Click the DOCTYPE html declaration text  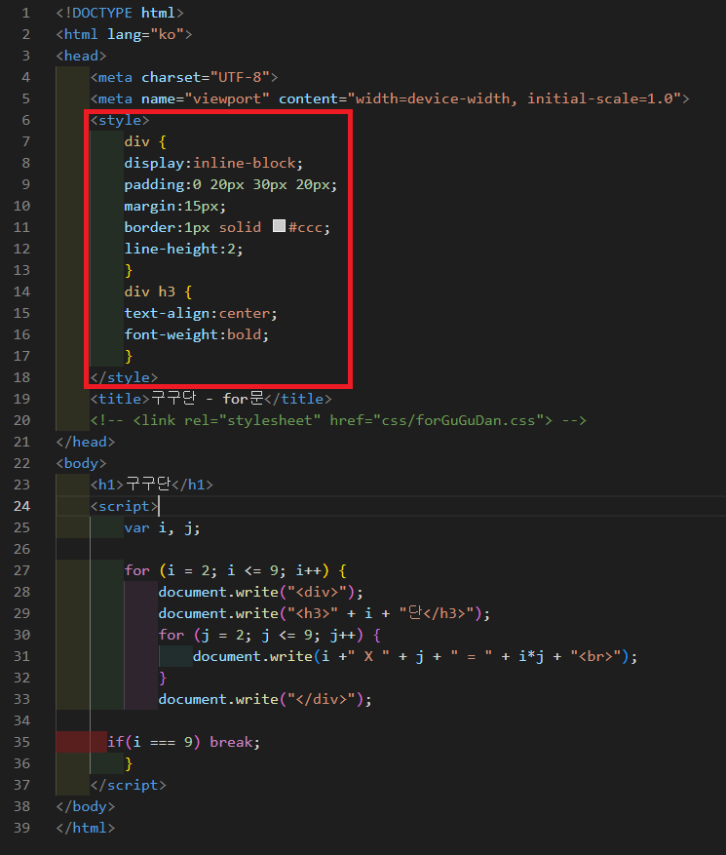[120, 13]
